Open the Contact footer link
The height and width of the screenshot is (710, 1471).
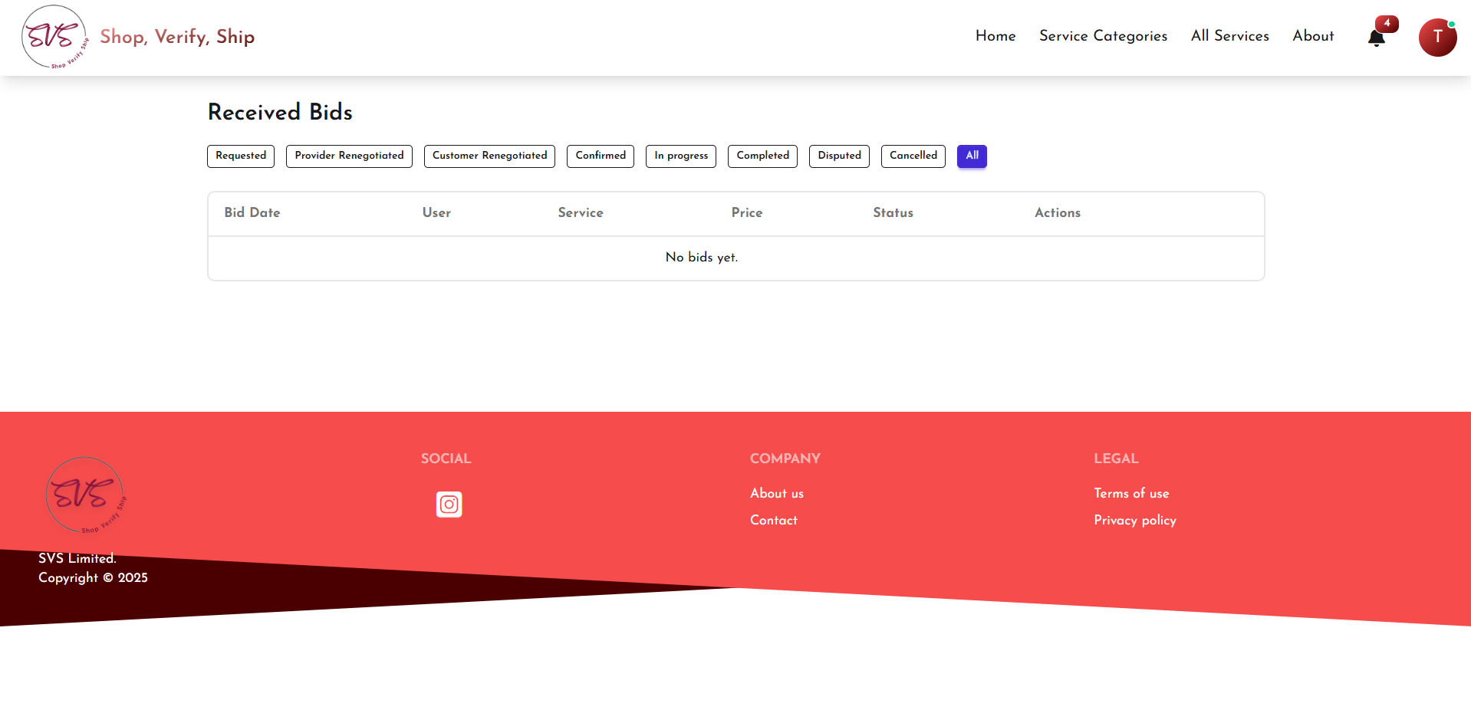click(x=774, y=520)
